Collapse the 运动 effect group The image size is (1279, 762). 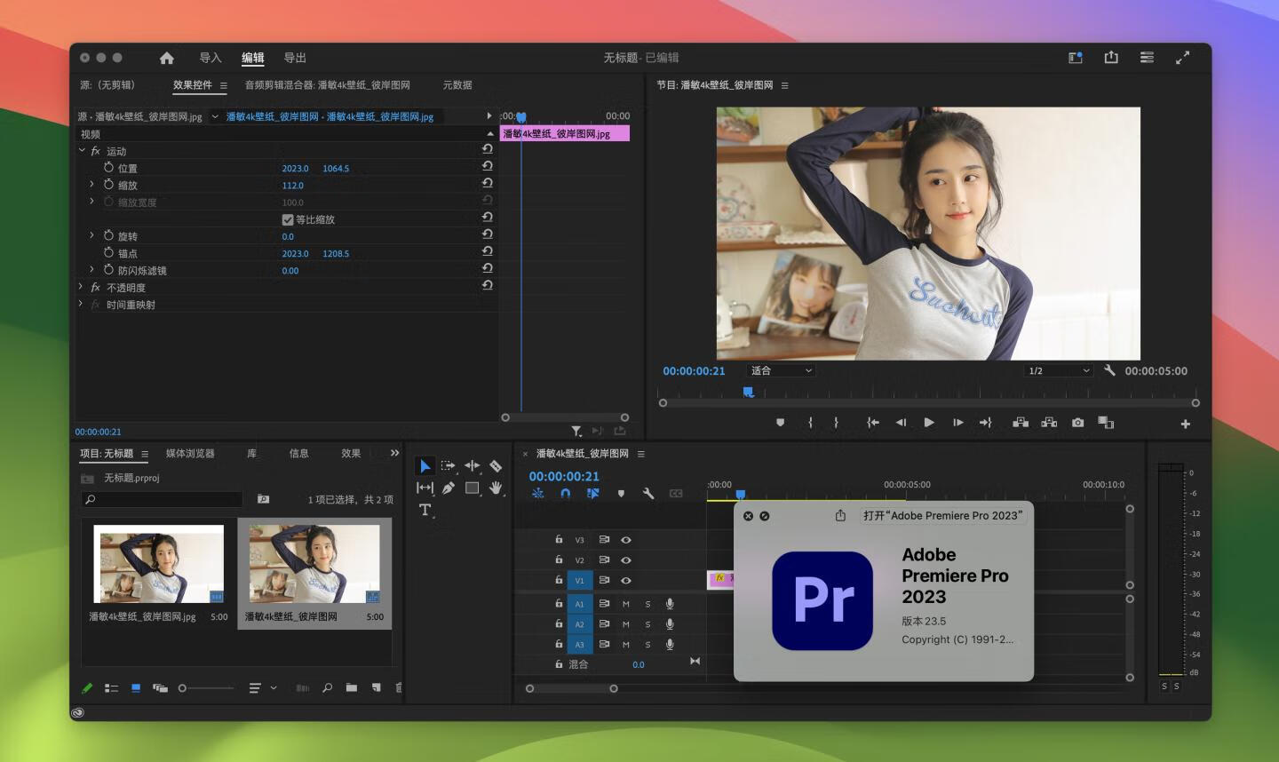[x=81, y=150]
